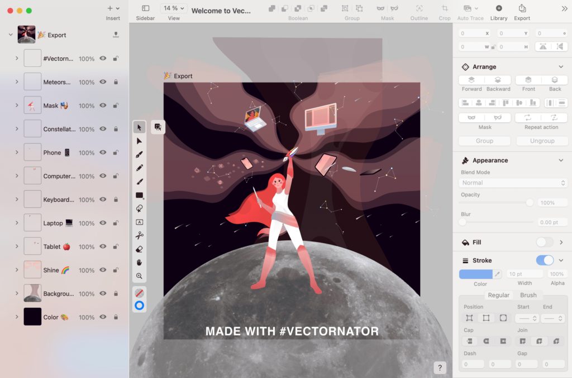The width and height of the screenshot is (572, 378).
Task: Switch to the Brush stroke tab
Action: point(528,295)
